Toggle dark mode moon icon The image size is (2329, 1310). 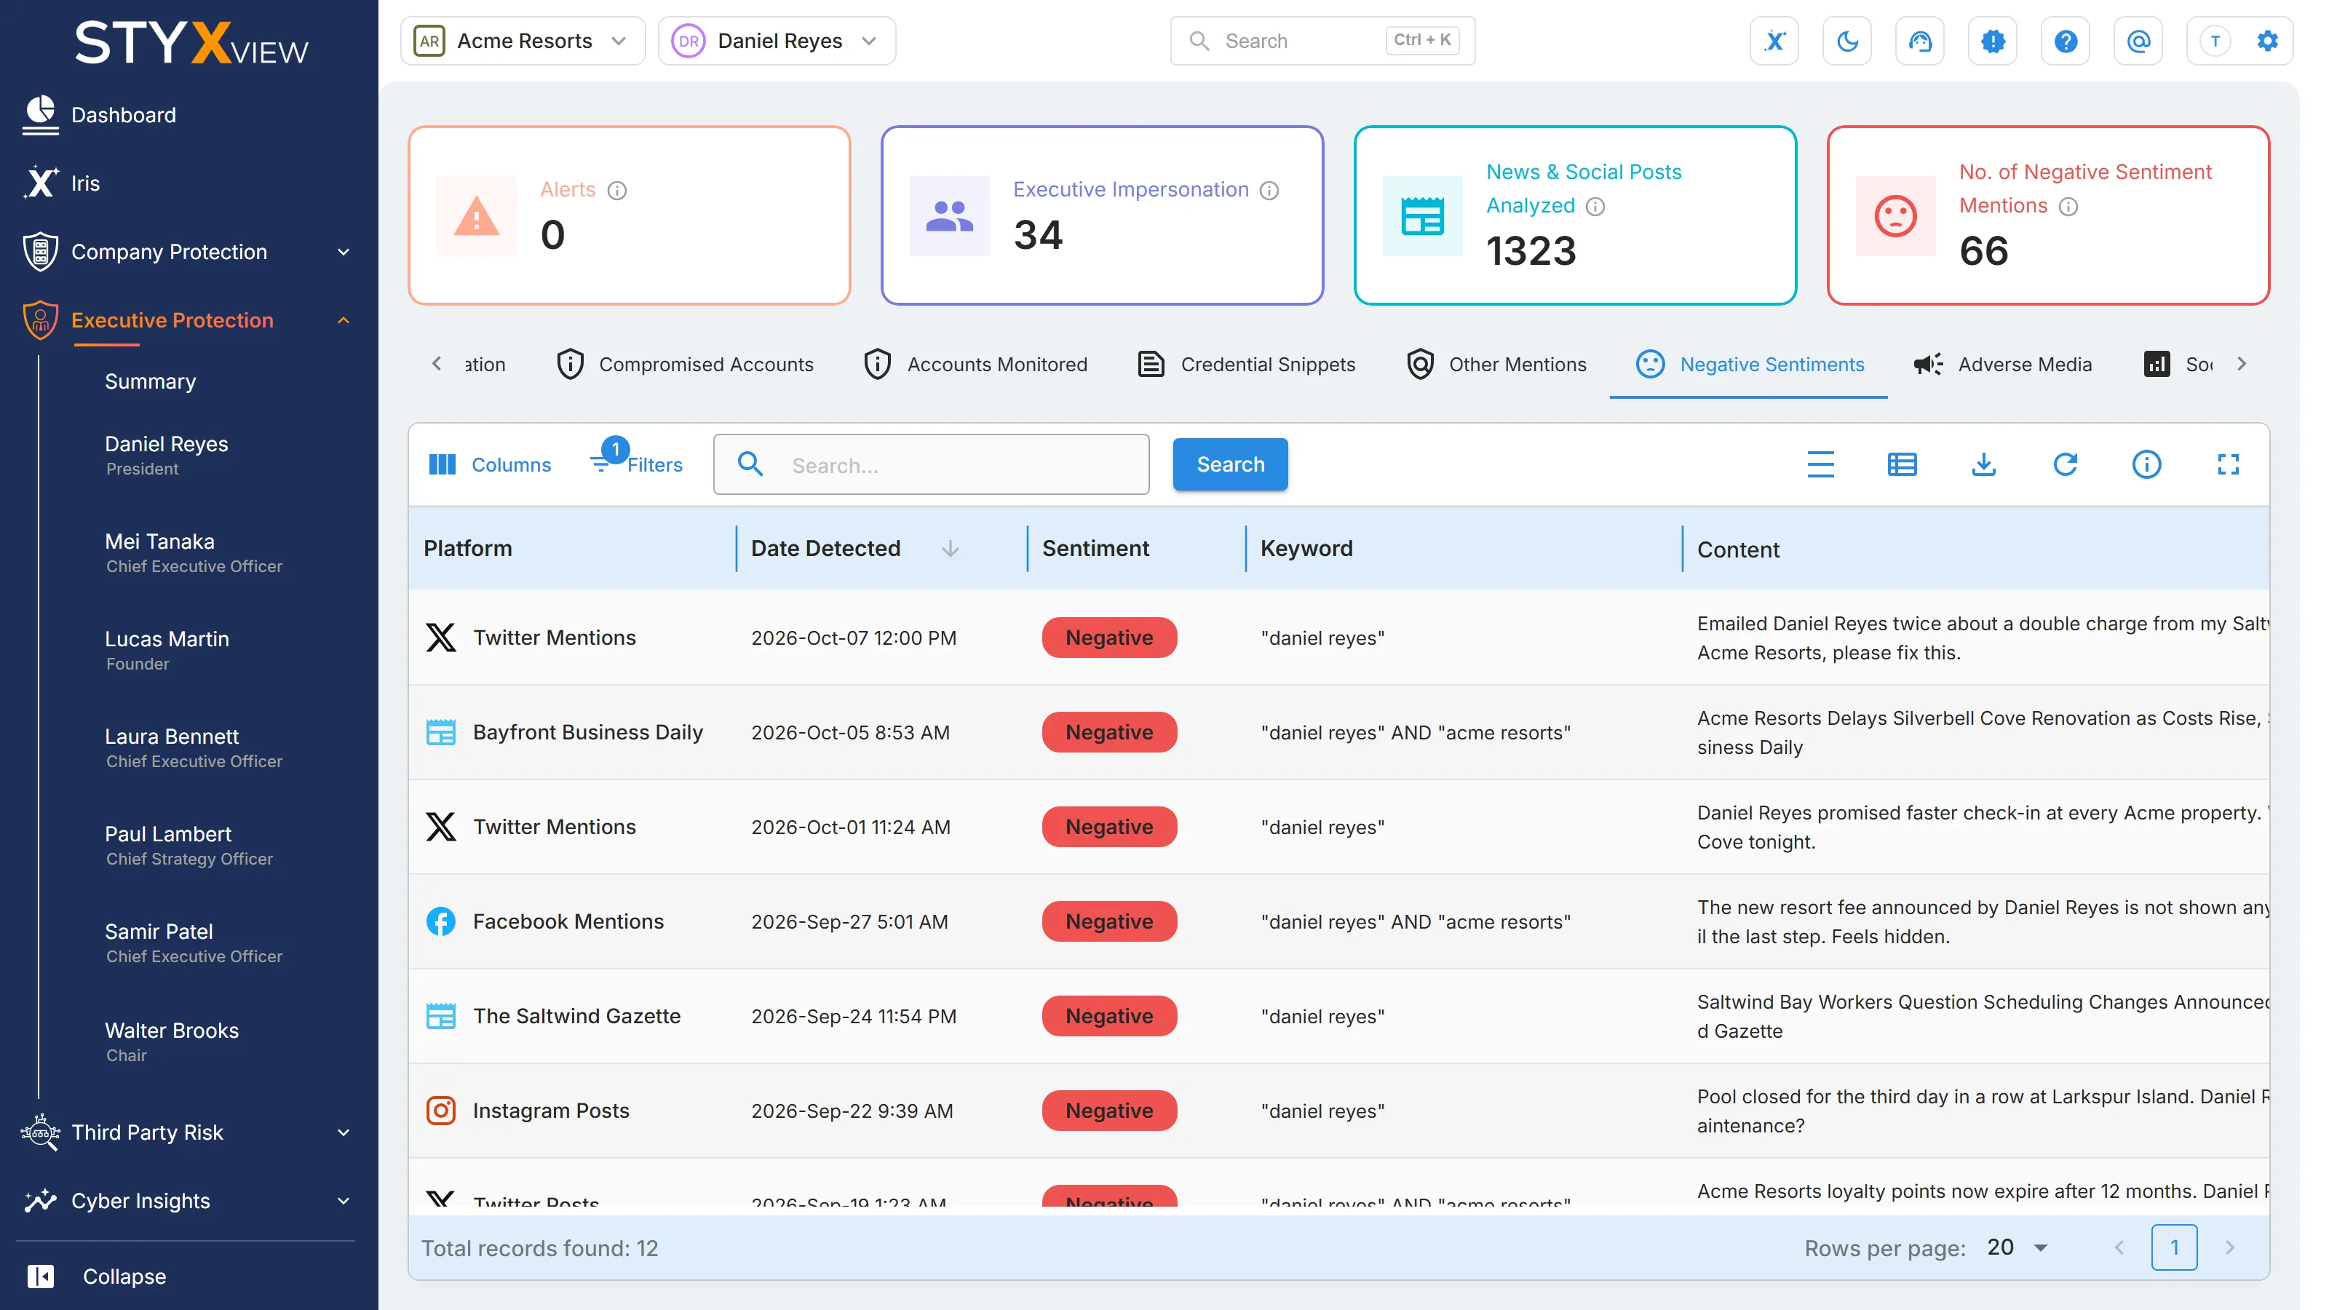coord(1847,41)
